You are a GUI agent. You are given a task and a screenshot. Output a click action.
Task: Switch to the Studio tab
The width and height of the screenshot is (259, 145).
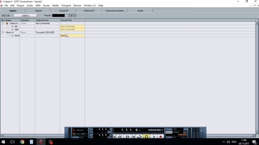coord(140,11)
